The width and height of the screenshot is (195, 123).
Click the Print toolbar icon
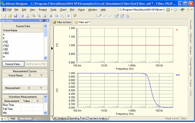tap(22, 16)
